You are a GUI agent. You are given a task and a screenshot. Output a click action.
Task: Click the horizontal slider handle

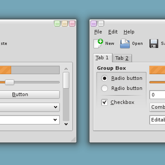(9, 82)
